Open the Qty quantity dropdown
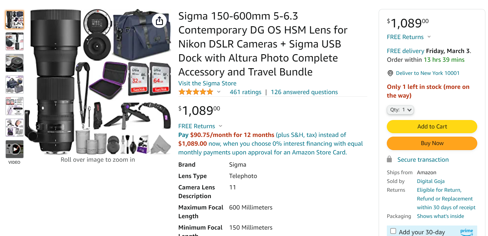This screenshot has width=488, height=236. tap(400, 110)
